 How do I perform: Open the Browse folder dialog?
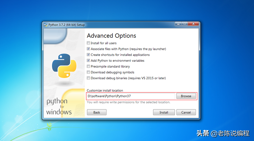186,96
